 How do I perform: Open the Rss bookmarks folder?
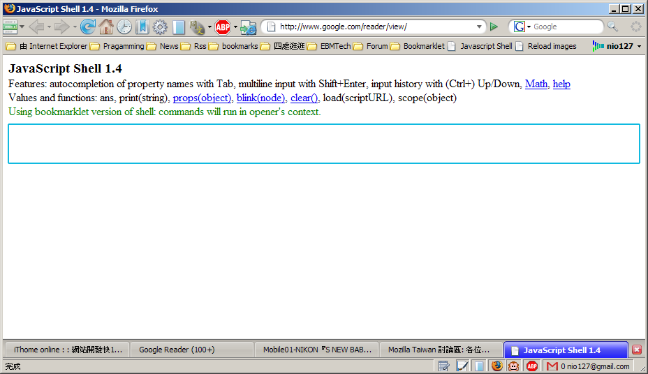(x=193, y=46)
